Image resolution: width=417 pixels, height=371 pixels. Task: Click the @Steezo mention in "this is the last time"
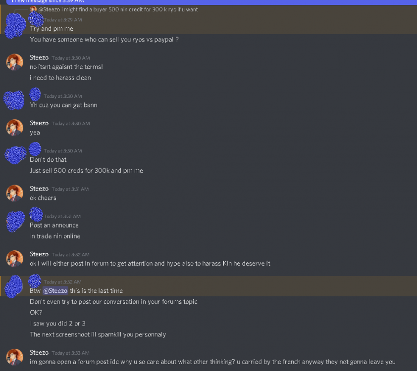(55, 291)
